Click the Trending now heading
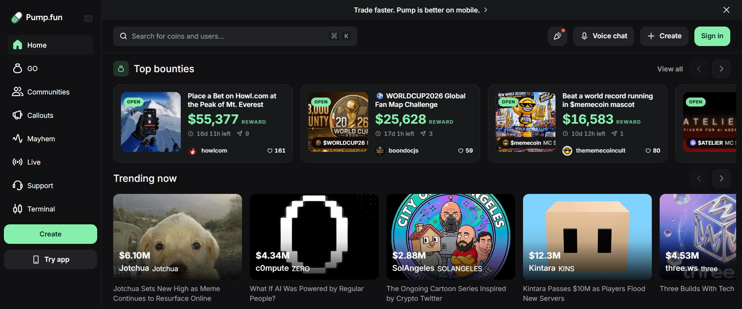 [145, 178]
